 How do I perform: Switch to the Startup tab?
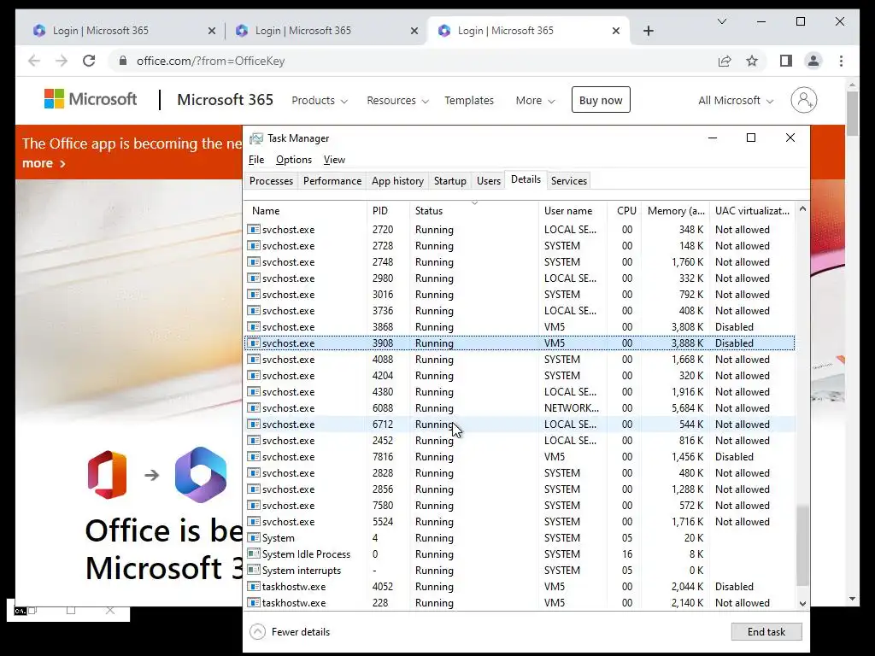pos(449,181)
